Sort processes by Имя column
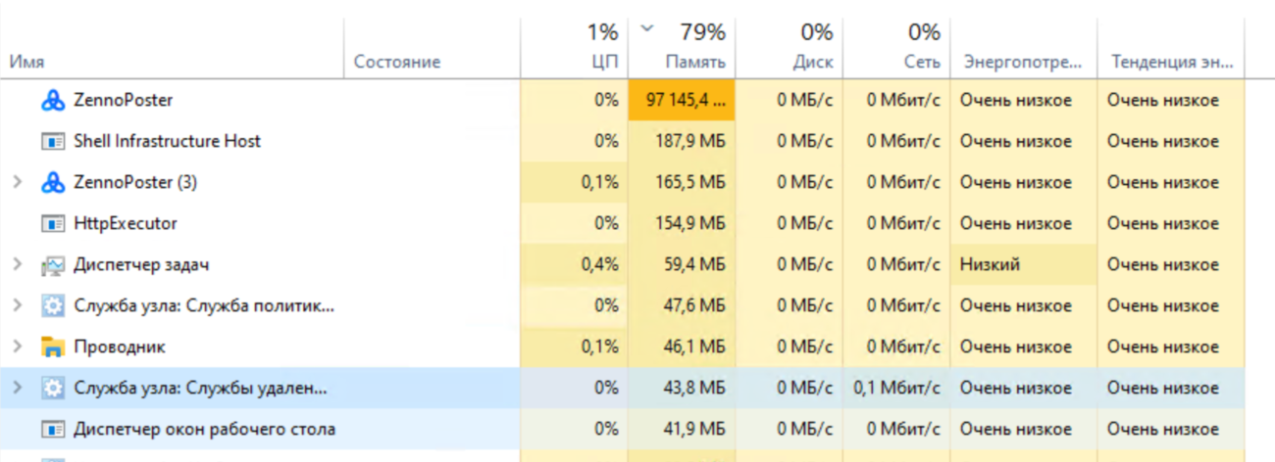1275x462 pixels. [27, 62]
